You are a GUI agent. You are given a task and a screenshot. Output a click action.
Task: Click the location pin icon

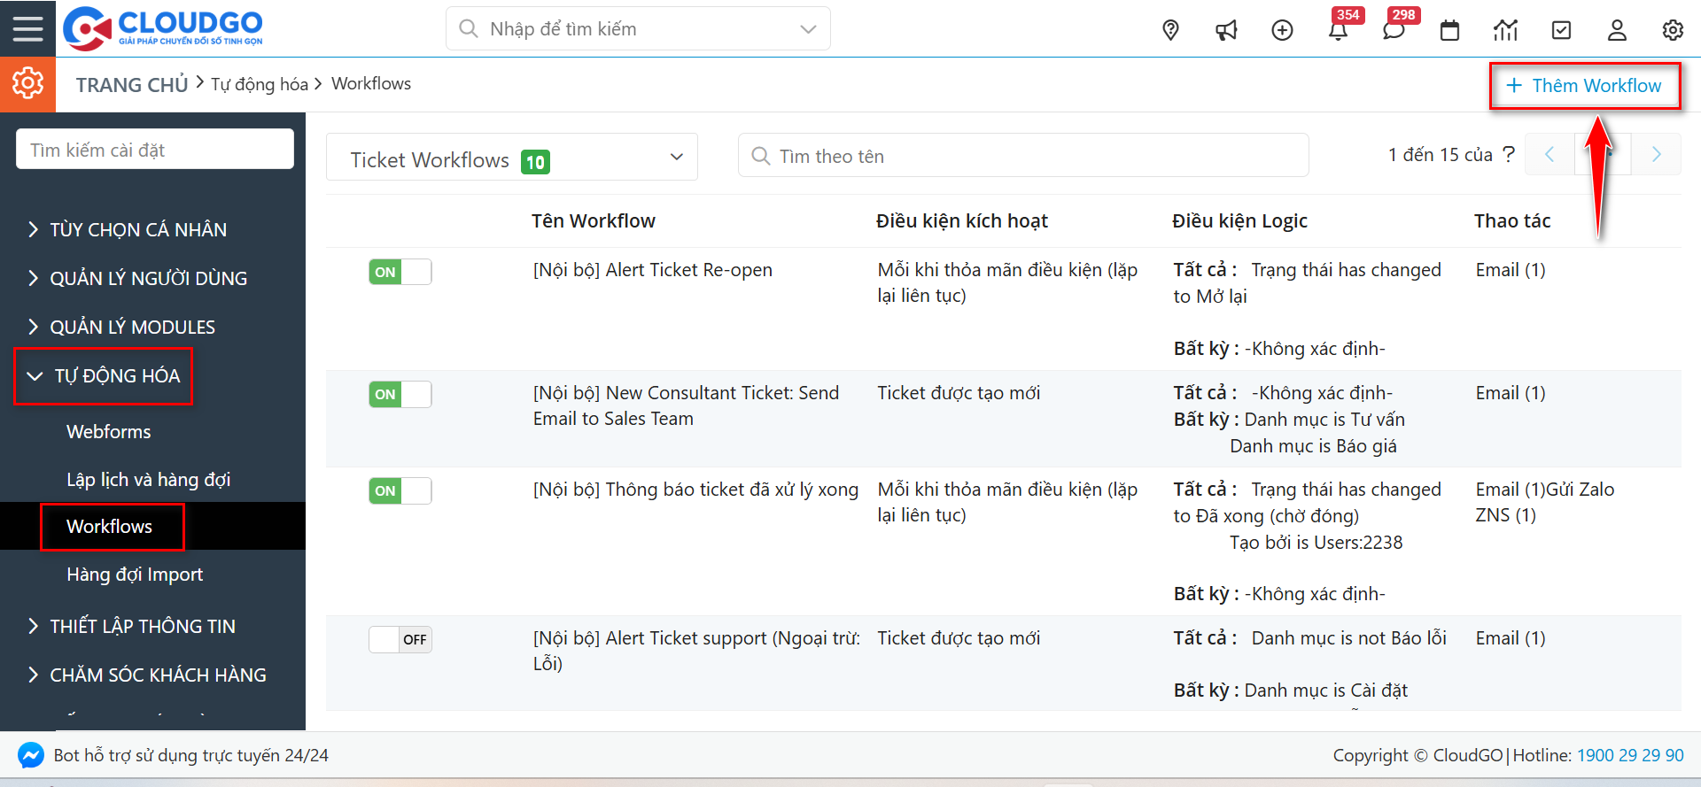point(1170,30)
